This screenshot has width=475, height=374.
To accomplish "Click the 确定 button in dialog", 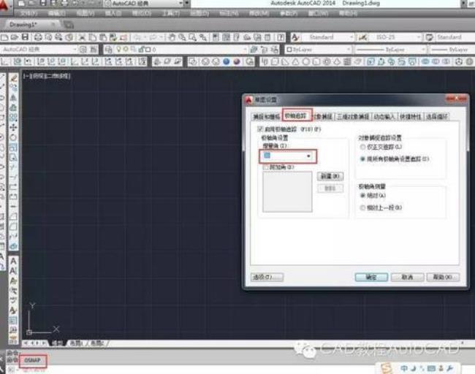I will [x=371, y=277].
